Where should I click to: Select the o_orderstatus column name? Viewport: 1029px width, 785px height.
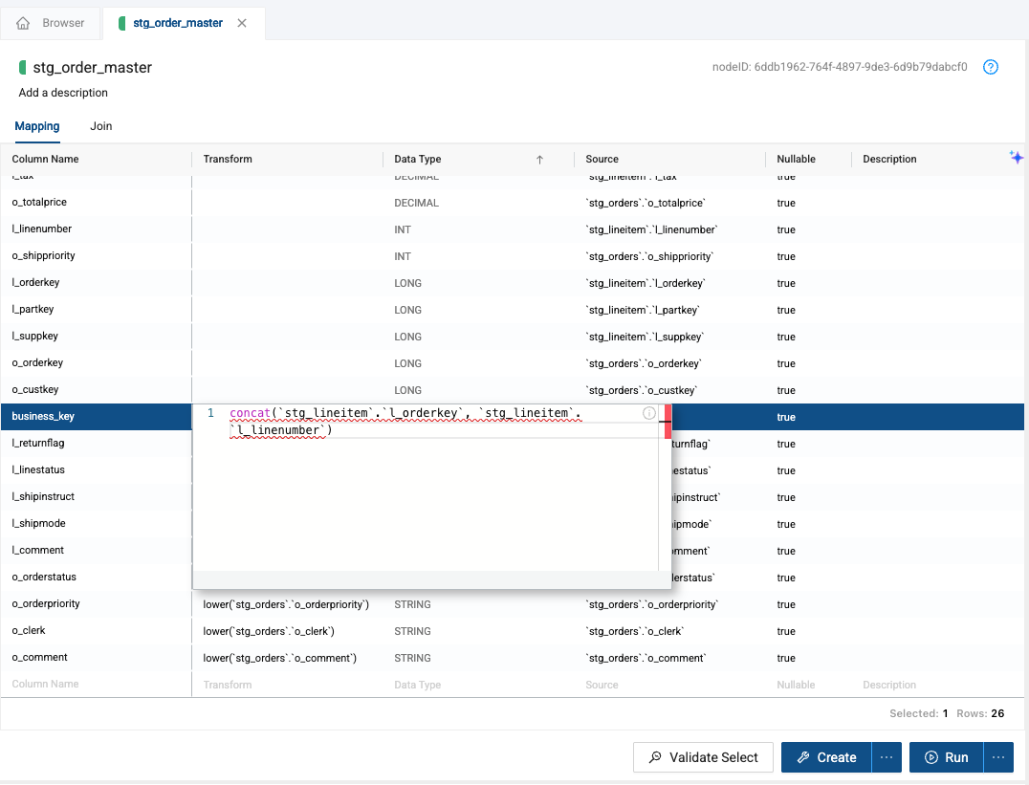44,577
